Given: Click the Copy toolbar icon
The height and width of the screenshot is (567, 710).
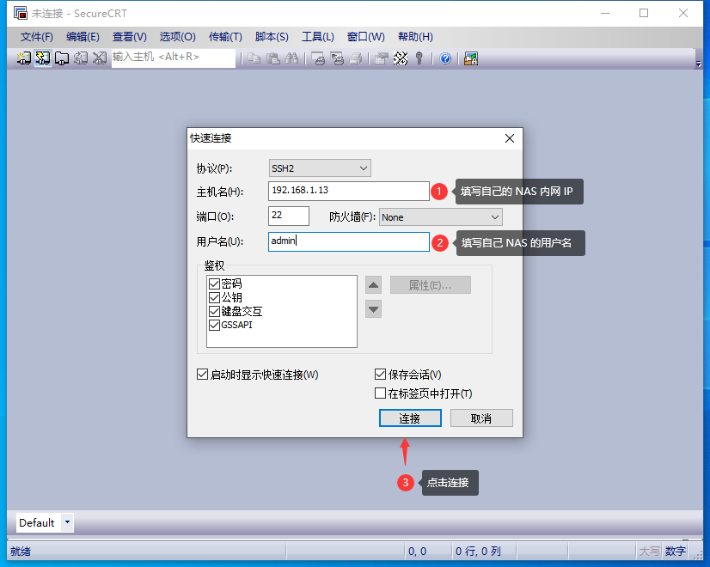Looking at the screenshot, I should click(x=254, y=58).
